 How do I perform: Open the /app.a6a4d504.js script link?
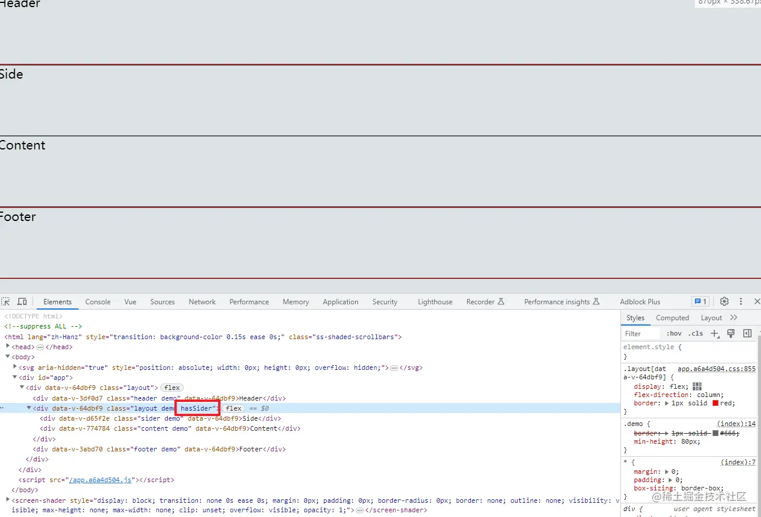(100, 480)
